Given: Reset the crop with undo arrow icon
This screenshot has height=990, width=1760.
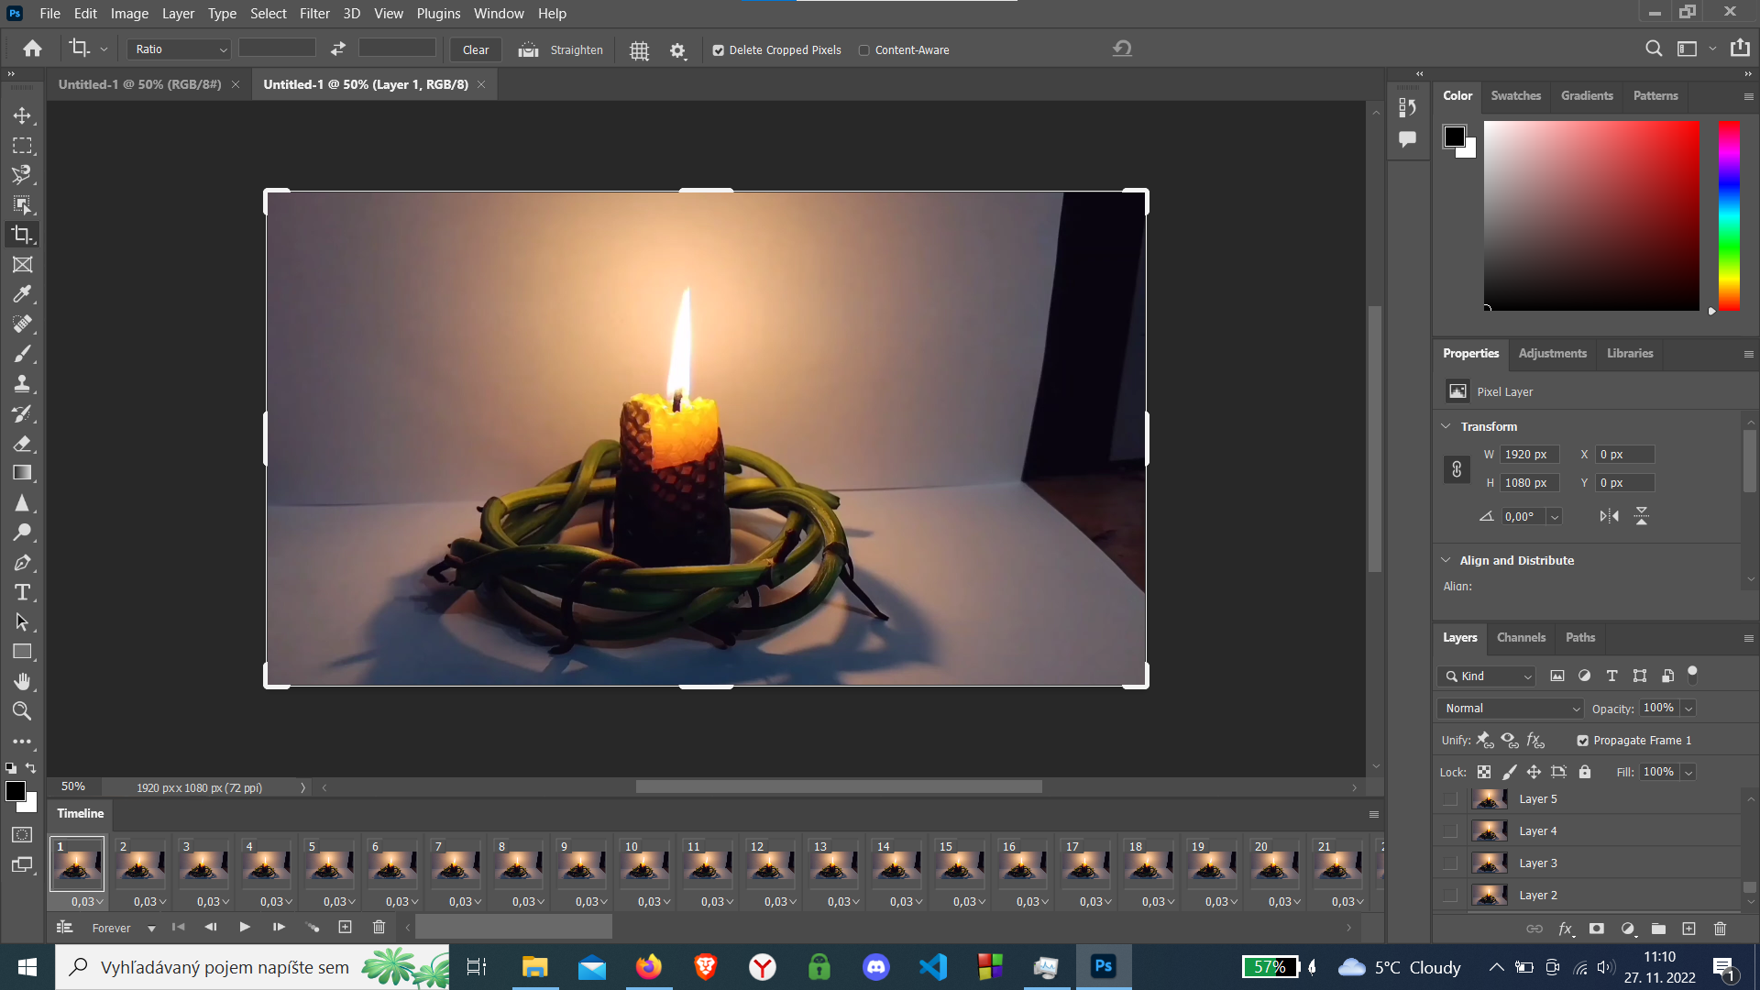Looking at the screenshot, I should [1122, 49].
